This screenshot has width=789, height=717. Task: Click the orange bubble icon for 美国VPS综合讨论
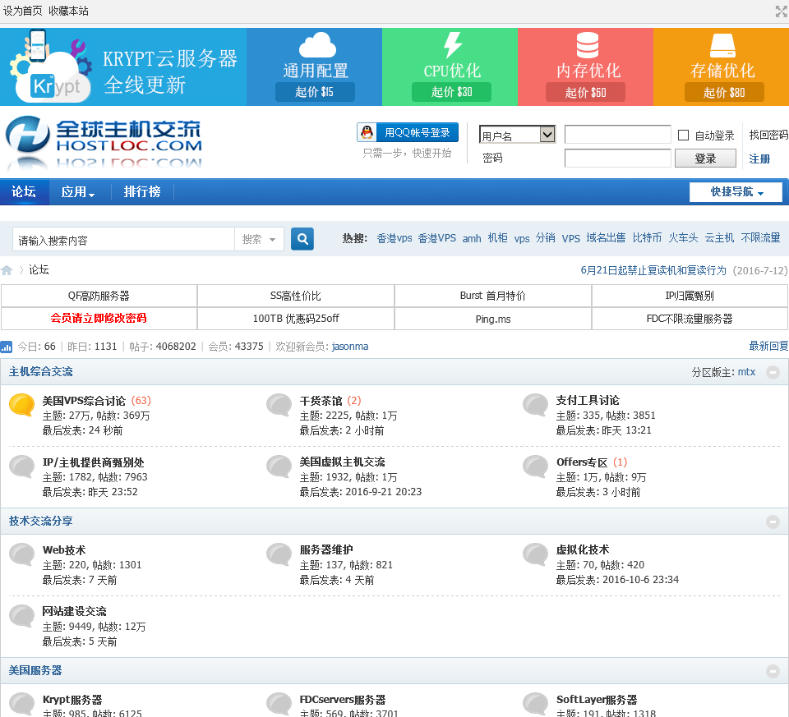(21, 405)
